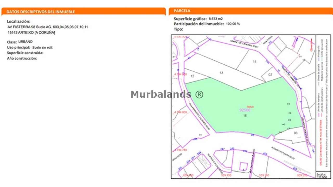Select parcel 14 on the map
Screen dimensions: 333x187
[255, 62]
